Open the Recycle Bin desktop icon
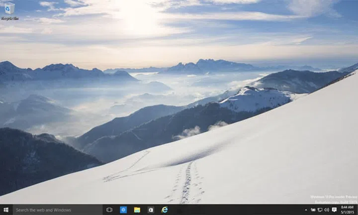Viewport: 358px width, 215px height. click(x=9, y=8)
